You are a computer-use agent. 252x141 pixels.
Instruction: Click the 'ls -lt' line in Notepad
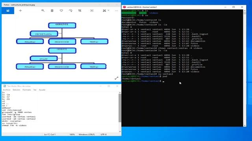point(6,99)
